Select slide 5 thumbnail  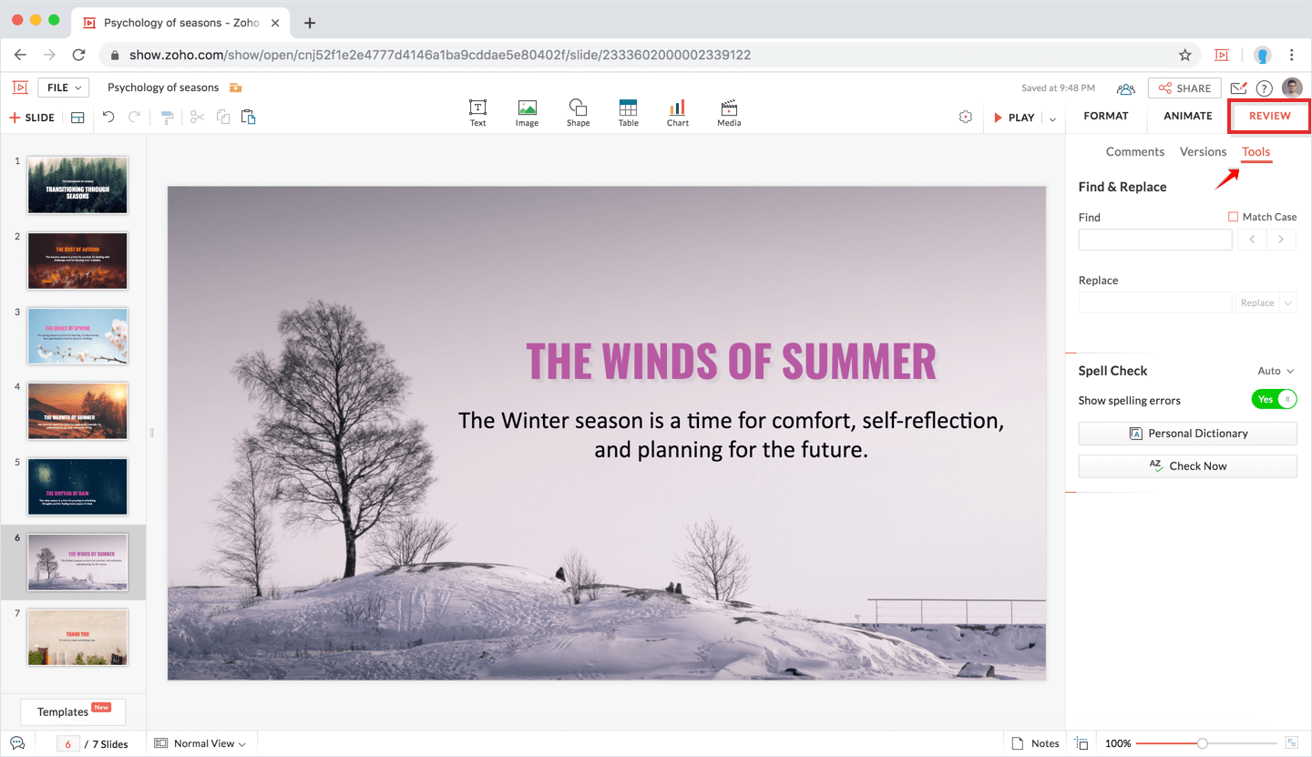click(77, 486)
